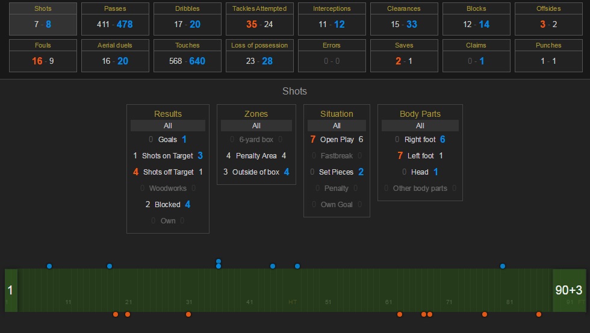Select the Fouls stat tile
The height and width of the screenshot is (333, 590).
click(x=43, y=55)
